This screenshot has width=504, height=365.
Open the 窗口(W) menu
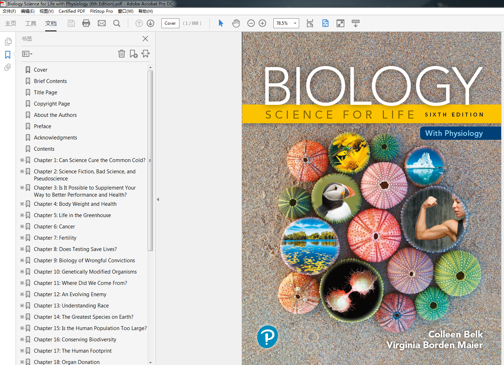click(x=125, y=11)
